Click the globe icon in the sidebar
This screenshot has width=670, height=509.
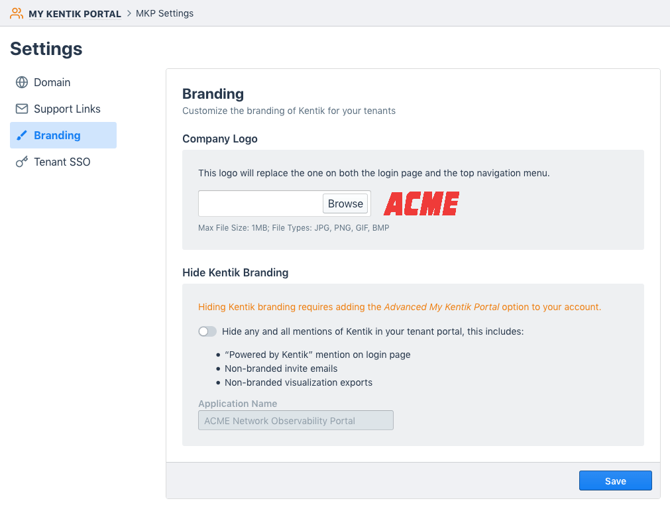click(21, 82)
